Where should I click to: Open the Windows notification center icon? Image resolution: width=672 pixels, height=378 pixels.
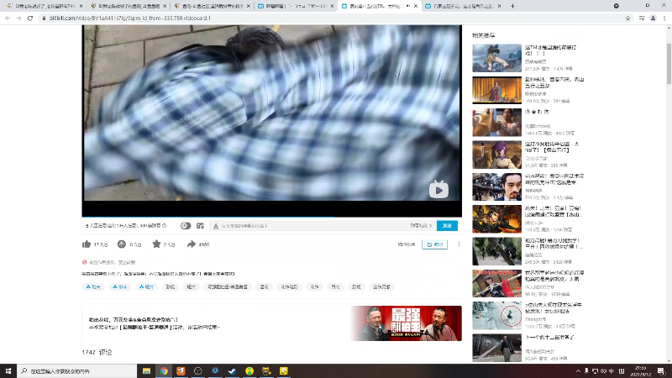click(661, 371)
